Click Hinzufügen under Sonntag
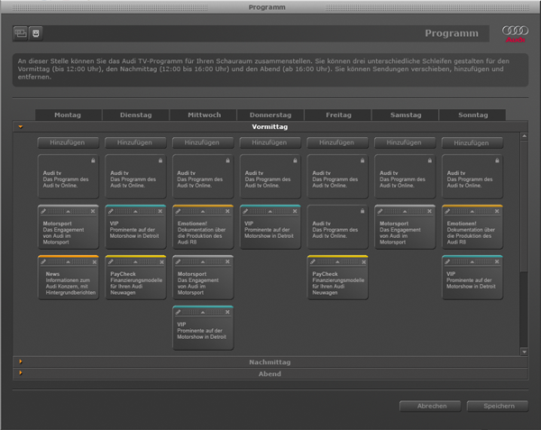541x430 pixels. pos(472,142)
